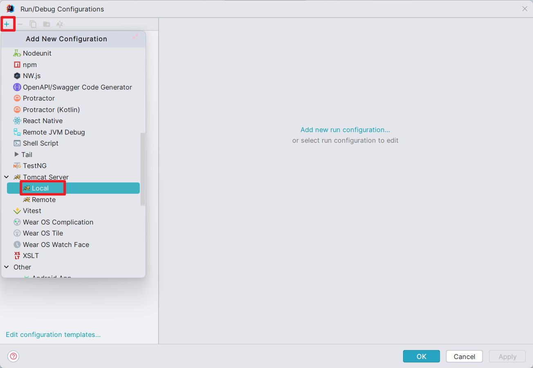Click Add new run configuration link
This screenshot has height=368, width=533.
tap(345, 130)
